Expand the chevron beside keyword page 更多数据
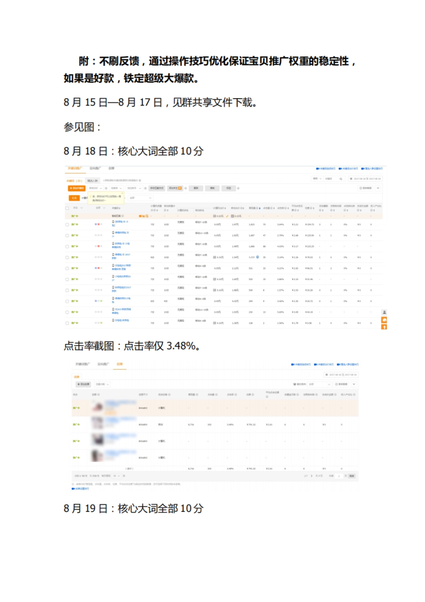Image resolution: width=425 pixels, height=602 pixels. 378,188
